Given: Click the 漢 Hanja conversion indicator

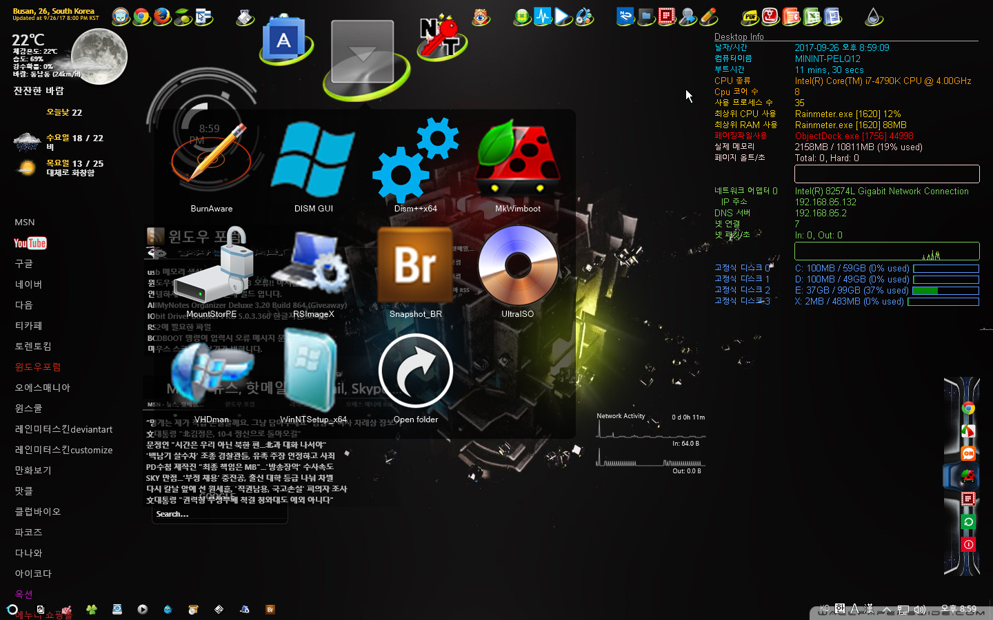Looking at the screenshot, I should click(x=870, y=608).
